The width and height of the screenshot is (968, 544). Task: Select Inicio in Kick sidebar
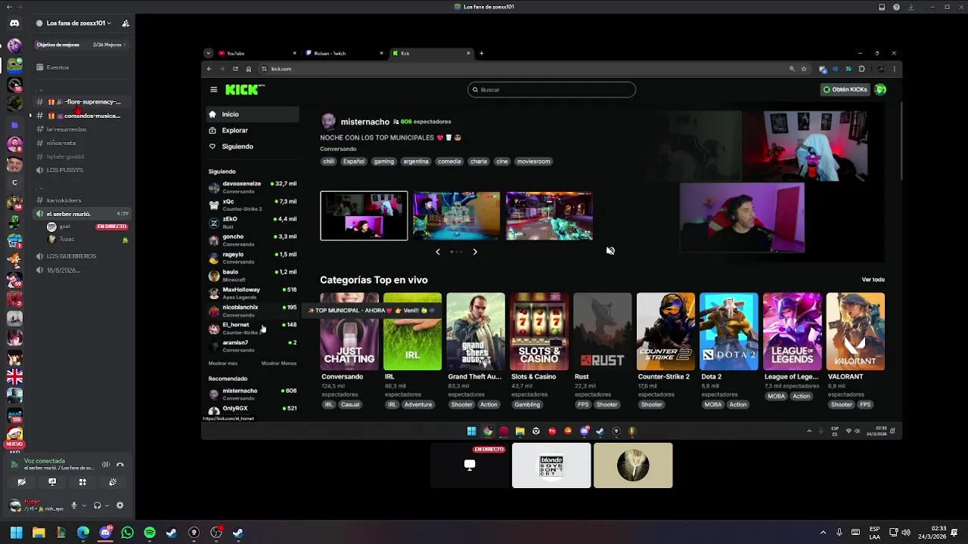coord(253,114)
